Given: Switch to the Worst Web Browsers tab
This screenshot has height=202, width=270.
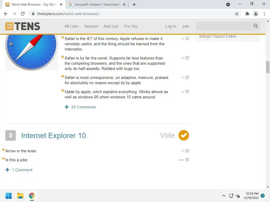Looking at the screenshot, I should [x=33, y=4].
